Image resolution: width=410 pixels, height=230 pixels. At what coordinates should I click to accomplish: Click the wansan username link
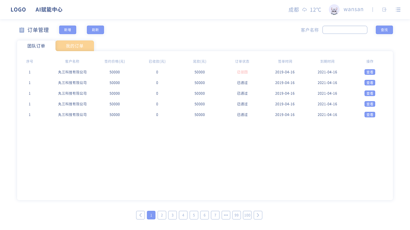click(x=353, y=10)
